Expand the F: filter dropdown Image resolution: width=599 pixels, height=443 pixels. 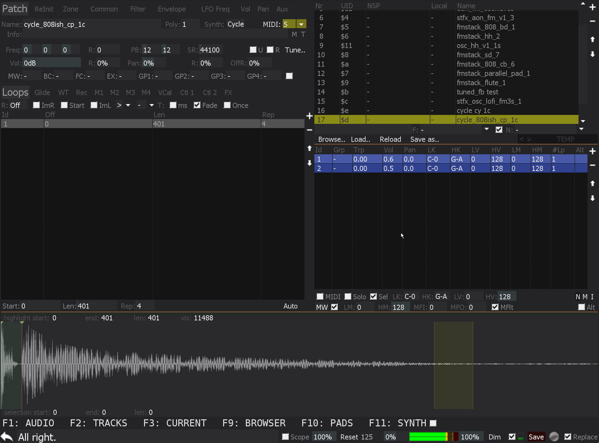pos(486,129)
